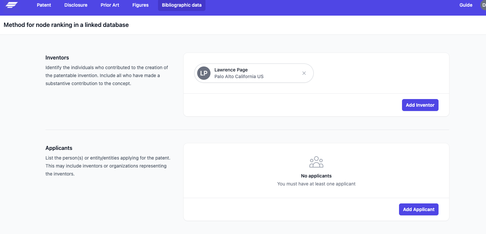The image size is (486, 234).
Task: Select the Lawrence Page inventor card
Action: point(254,73)
